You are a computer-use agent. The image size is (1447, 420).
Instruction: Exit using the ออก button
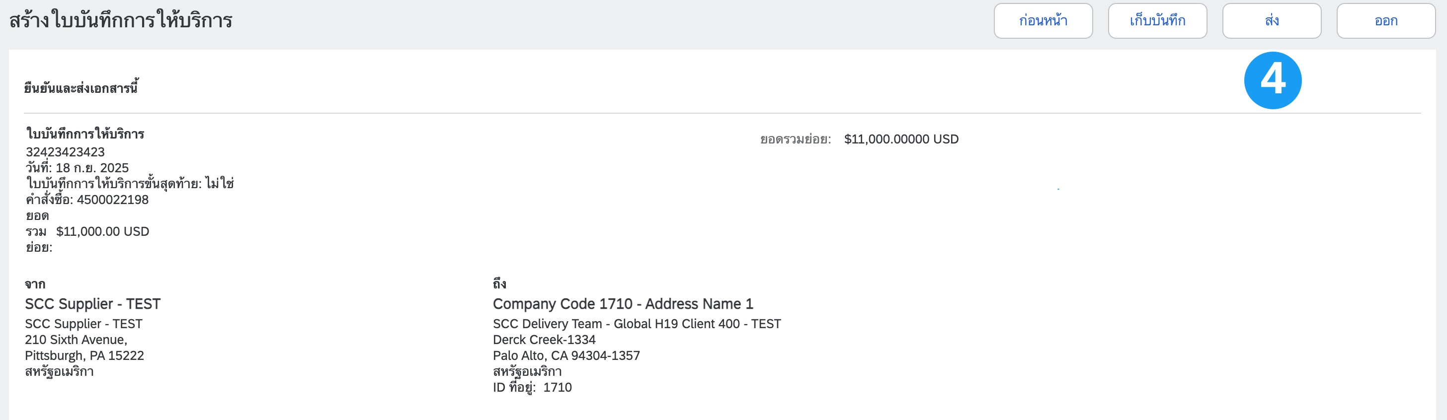click(1385, 21)
